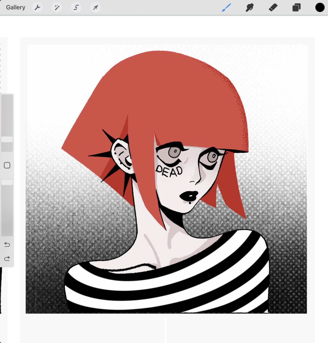
Task: Open the Adjustments magic wand menu
Action: pyautogui.click(x=57, y=7)
